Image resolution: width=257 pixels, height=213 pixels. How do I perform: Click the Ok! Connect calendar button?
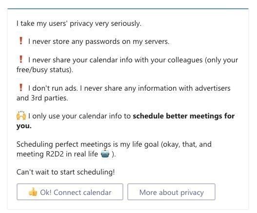[x=70, y=192]
